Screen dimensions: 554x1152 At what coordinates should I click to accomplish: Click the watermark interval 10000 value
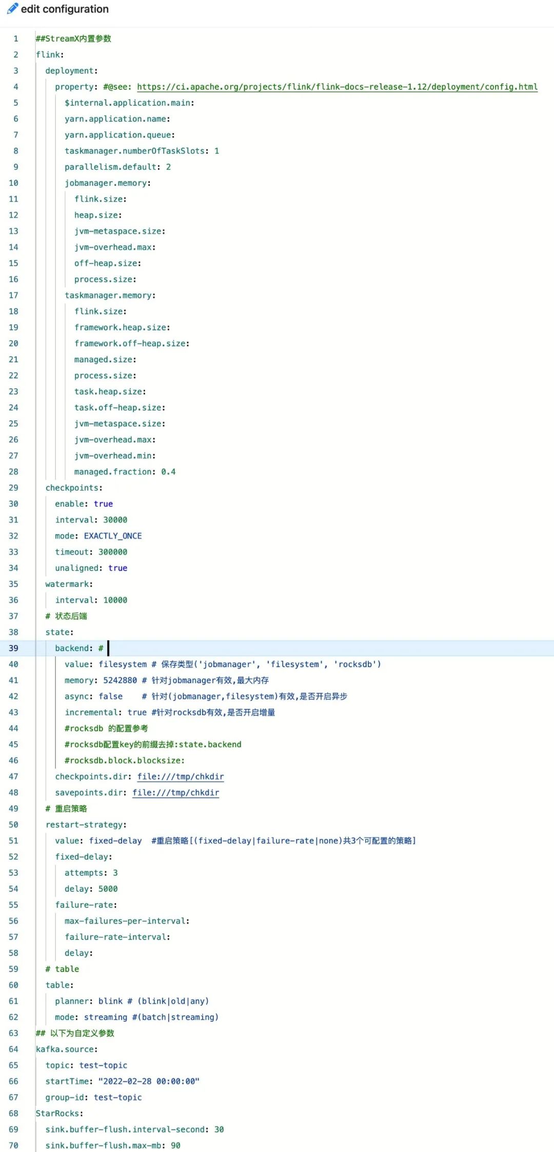pyautogui.click(x=115, y=600)
